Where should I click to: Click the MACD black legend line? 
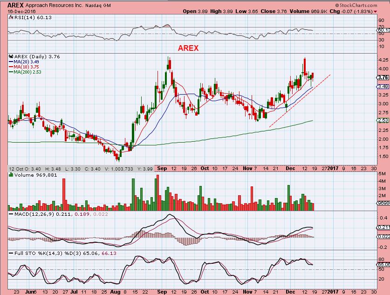(11, 214)
